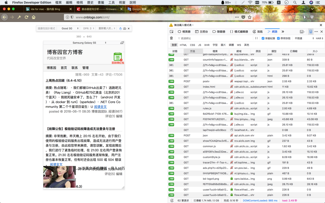Enable touch simulation in responsive design mode
This screenshot has height=203, width=325.
(x=121, y=28)
